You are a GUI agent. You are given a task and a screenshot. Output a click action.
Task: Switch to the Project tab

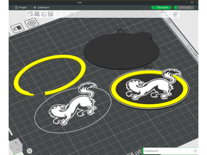(x=21, y=7)
